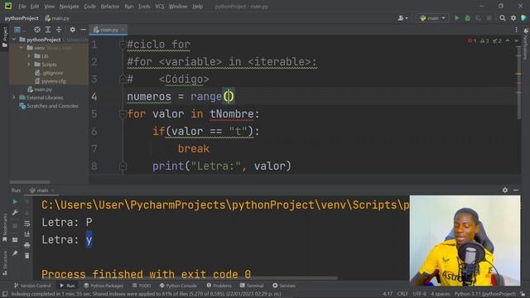This screenshot has height=298, width=530.
Task: Open the Services tool window
Action: 284,286
